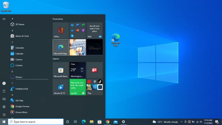Open the Washington weather tile
This screenshot has width=222, height=125.
click(77, 70)
